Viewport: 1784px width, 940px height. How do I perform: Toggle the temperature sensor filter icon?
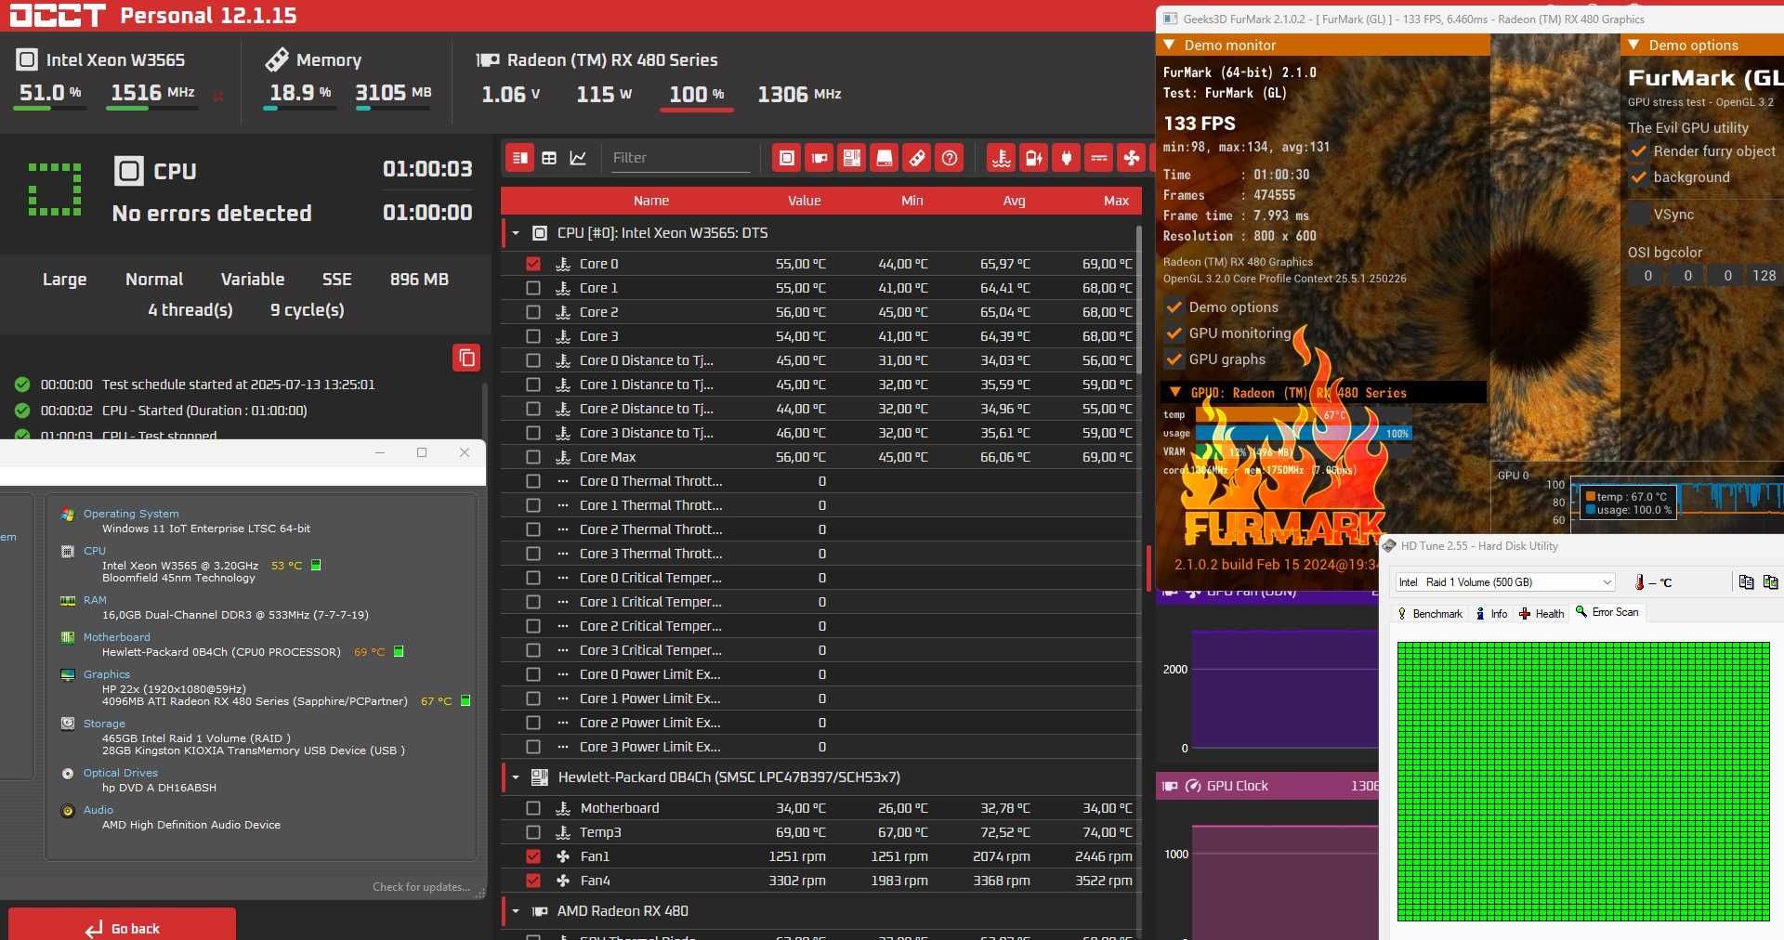[x=1002, y=158]
